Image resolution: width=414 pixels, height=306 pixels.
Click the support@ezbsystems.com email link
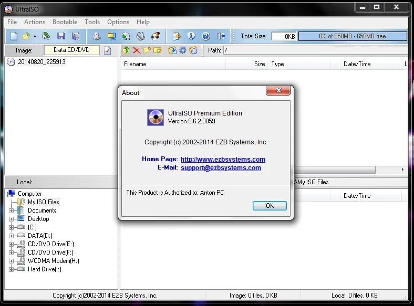click(x=221, y=168)
